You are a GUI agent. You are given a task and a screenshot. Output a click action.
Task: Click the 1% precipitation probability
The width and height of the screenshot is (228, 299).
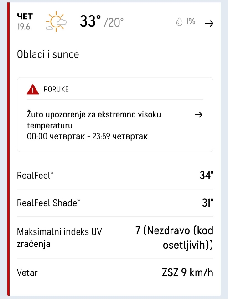191,21
